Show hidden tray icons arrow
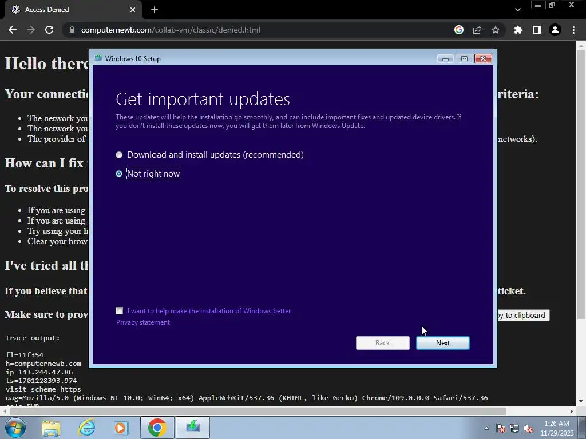 pos(486,429)
